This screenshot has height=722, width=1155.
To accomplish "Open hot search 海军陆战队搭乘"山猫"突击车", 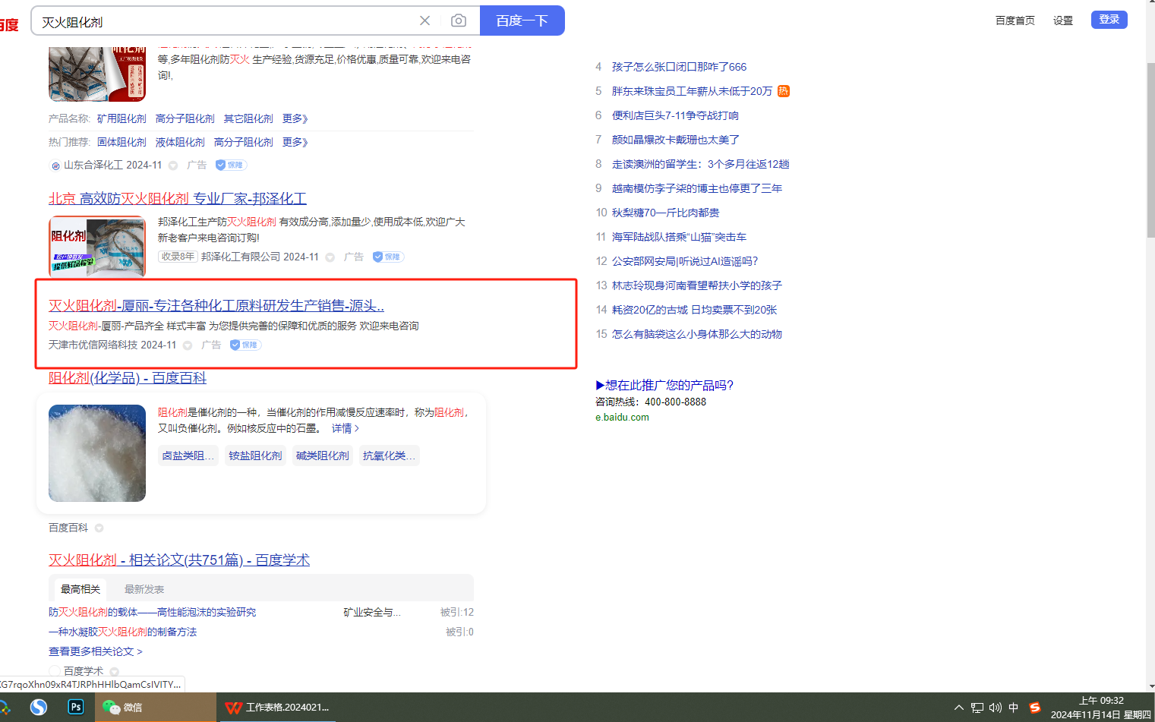I will 679,237.
